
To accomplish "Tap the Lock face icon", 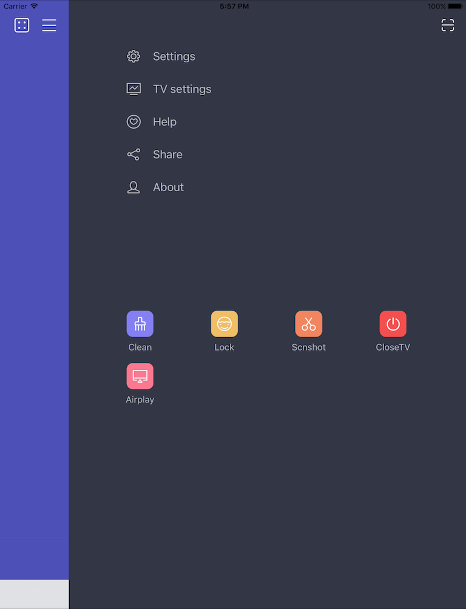I will tap(225, 323).
